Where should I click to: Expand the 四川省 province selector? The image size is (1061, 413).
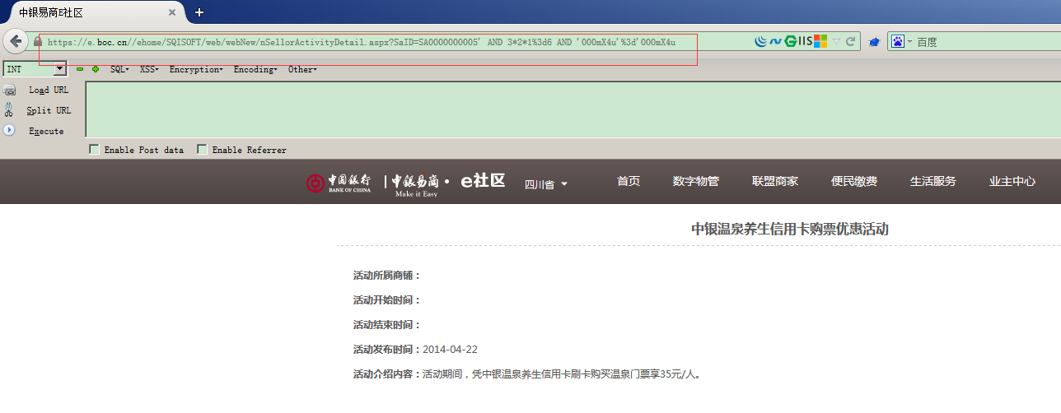(546, 184)
